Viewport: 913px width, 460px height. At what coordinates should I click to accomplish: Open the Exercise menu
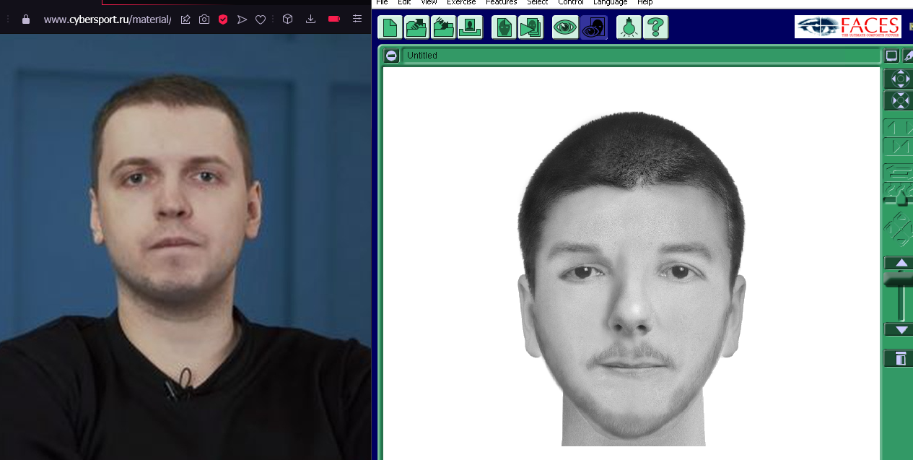coord(461,3)
